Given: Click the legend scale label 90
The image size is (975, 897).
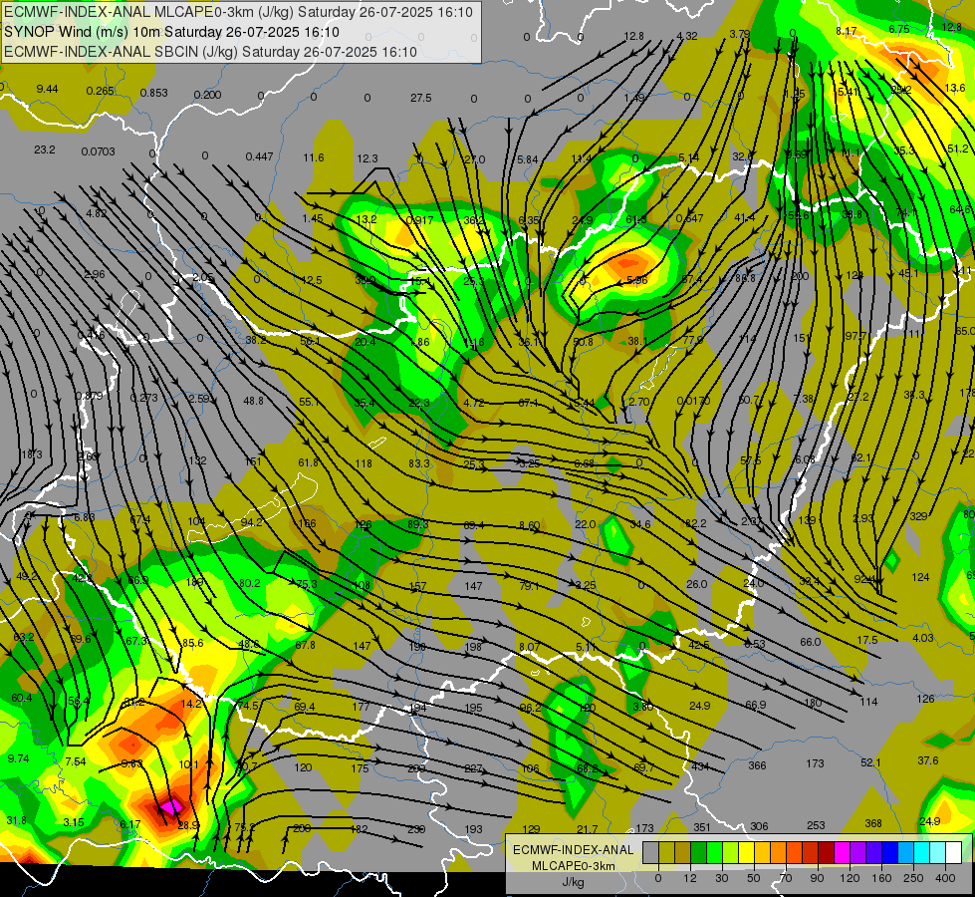Looking at the screenshot, I should pos(817,878).
